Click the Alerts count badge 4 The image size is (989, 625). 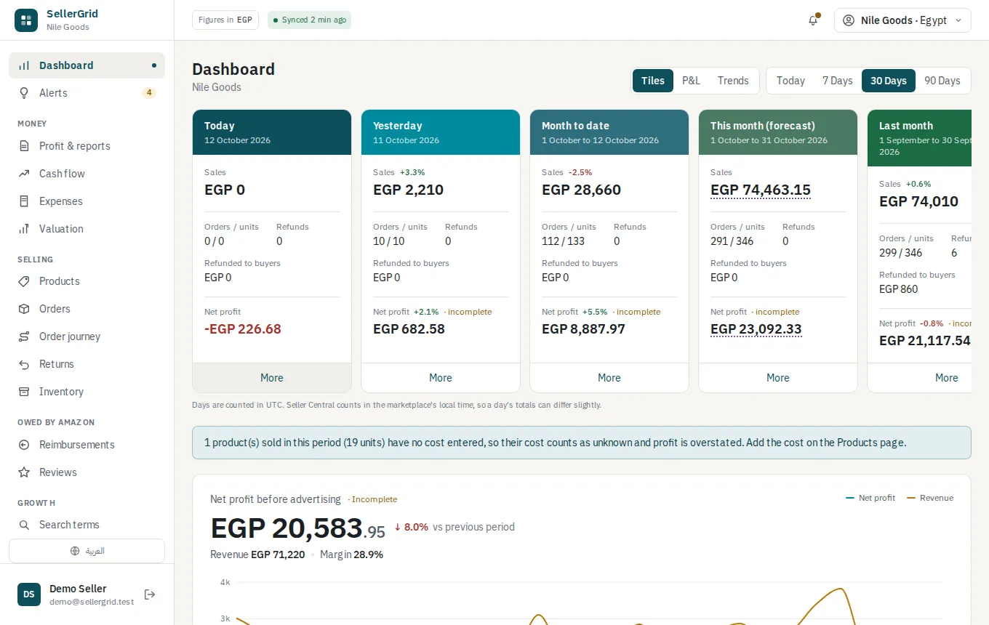(x=149, y=93)
